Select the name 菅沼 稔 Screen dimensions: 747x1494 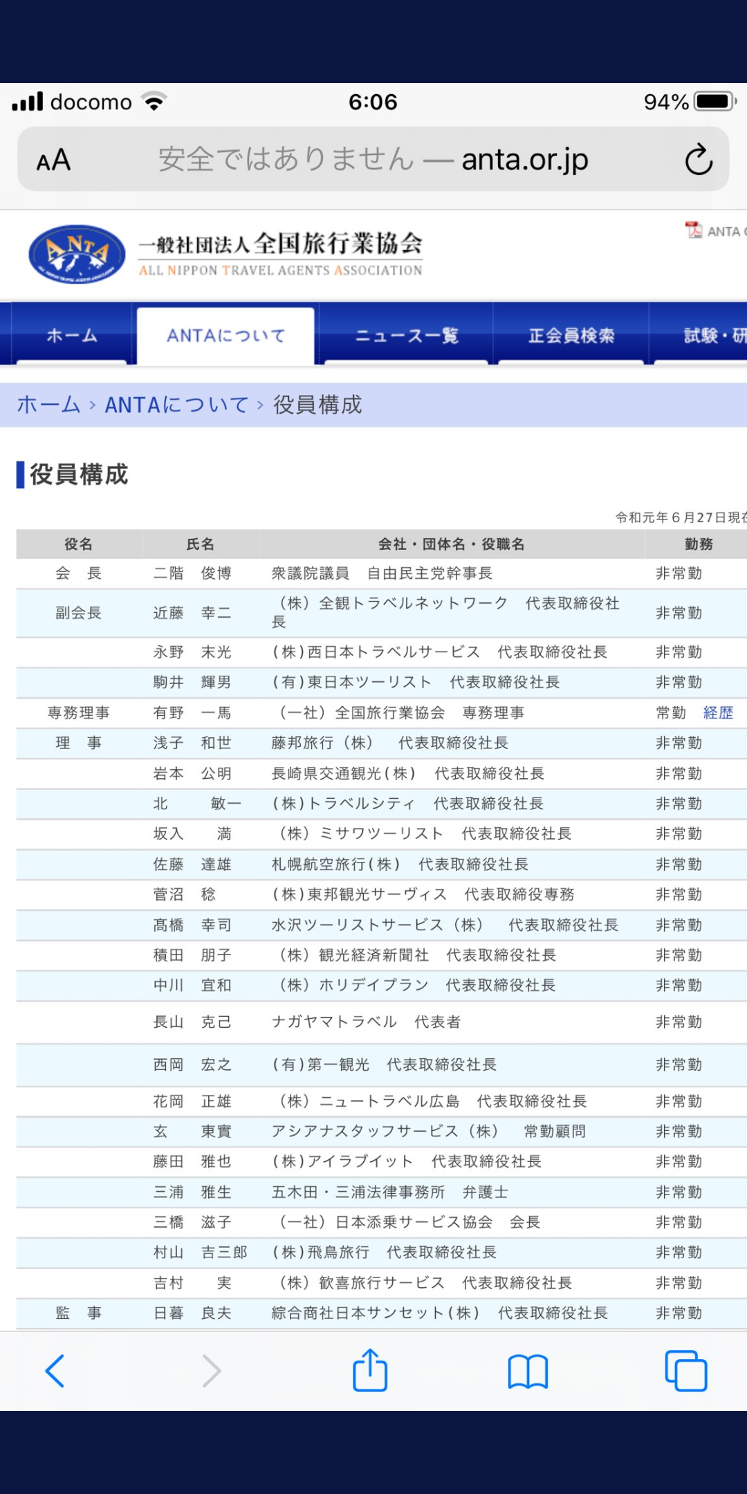[185, 894]
